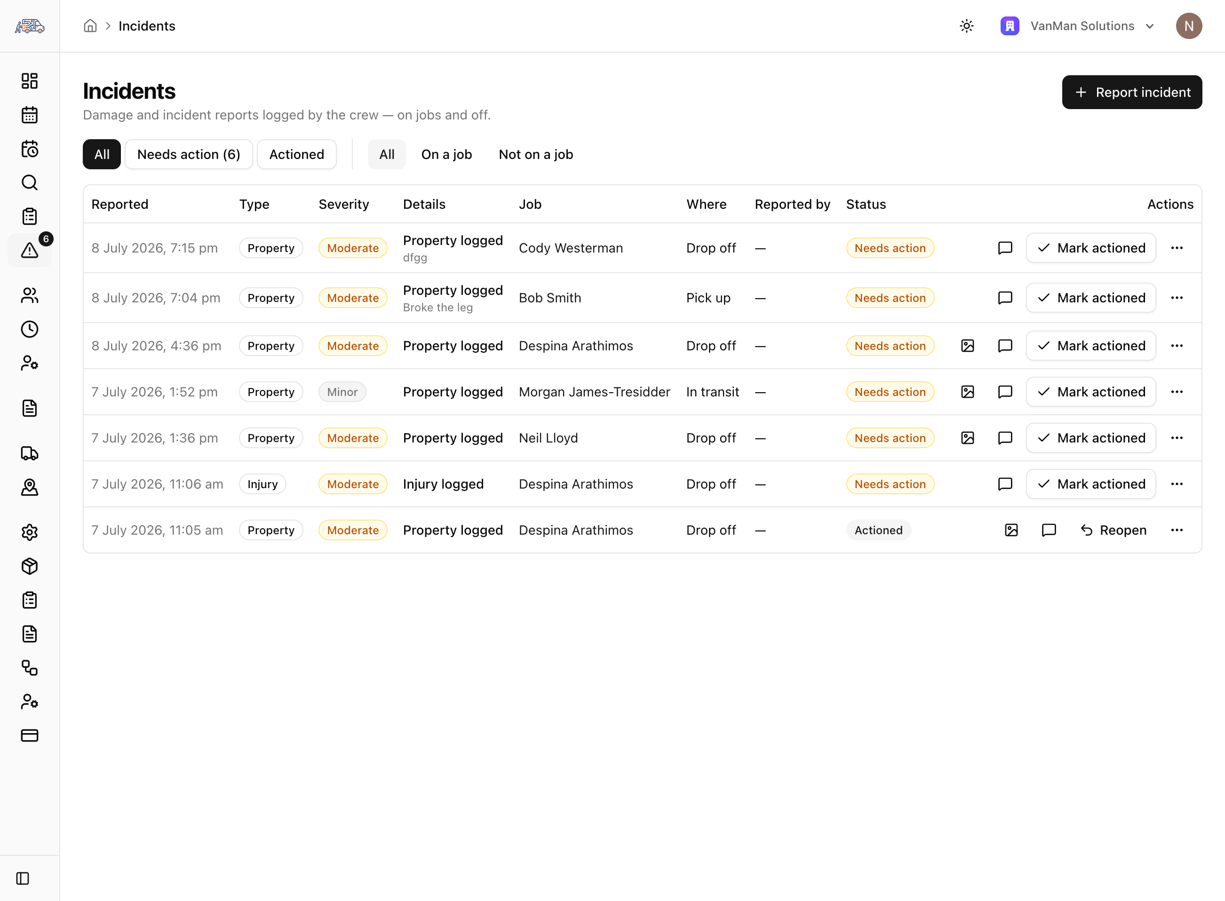
Task: Open the first person-with-gear staff icon
Action: coord(30,363)
